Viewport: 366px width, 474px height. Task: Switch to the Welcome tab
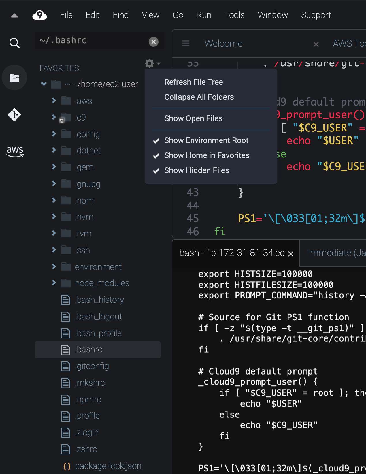(224, 44)
